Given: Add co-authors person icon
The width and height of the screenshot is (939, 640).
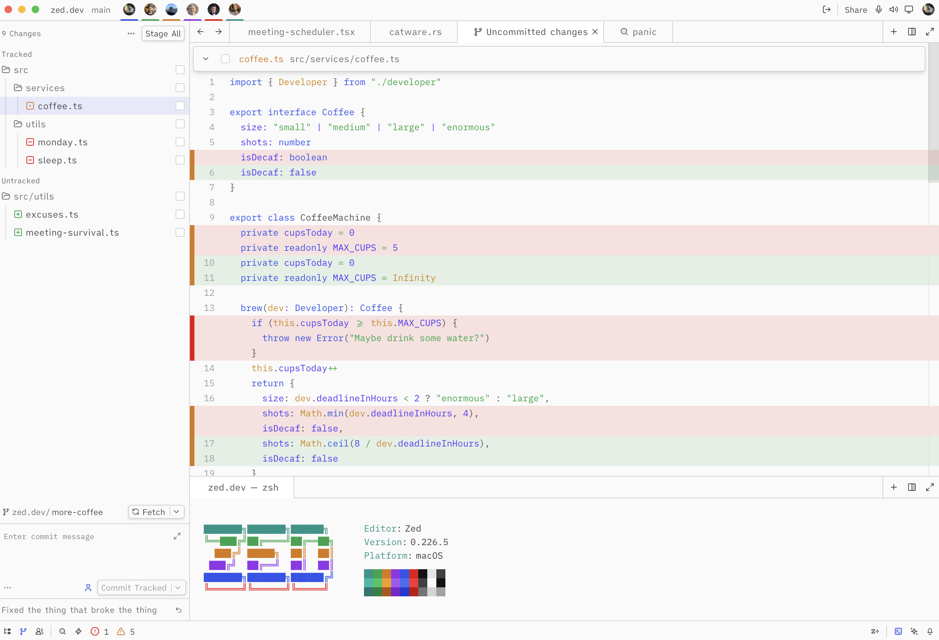Looking at the screenshot, I should (88, 588).
